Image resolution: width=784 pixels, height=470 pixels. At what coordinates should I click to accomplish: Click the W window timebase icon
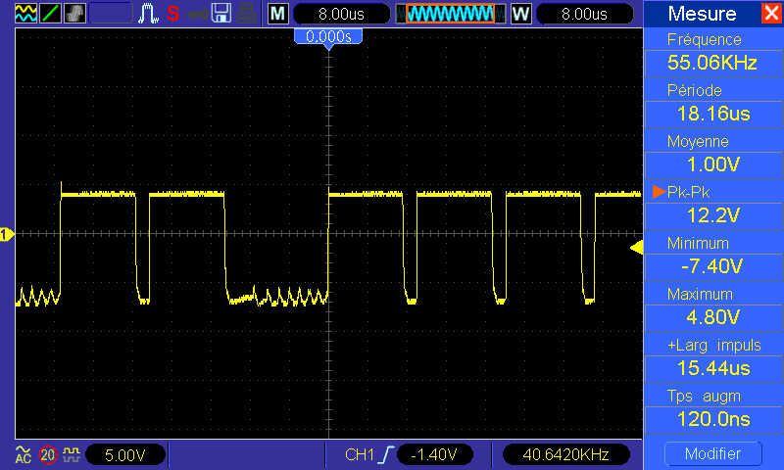(520, 14)
